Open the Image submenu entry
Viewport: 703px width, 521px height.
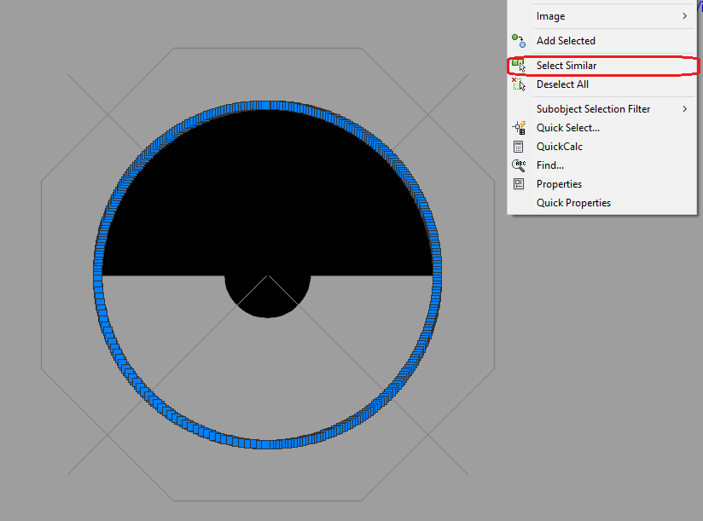[550, 15]
